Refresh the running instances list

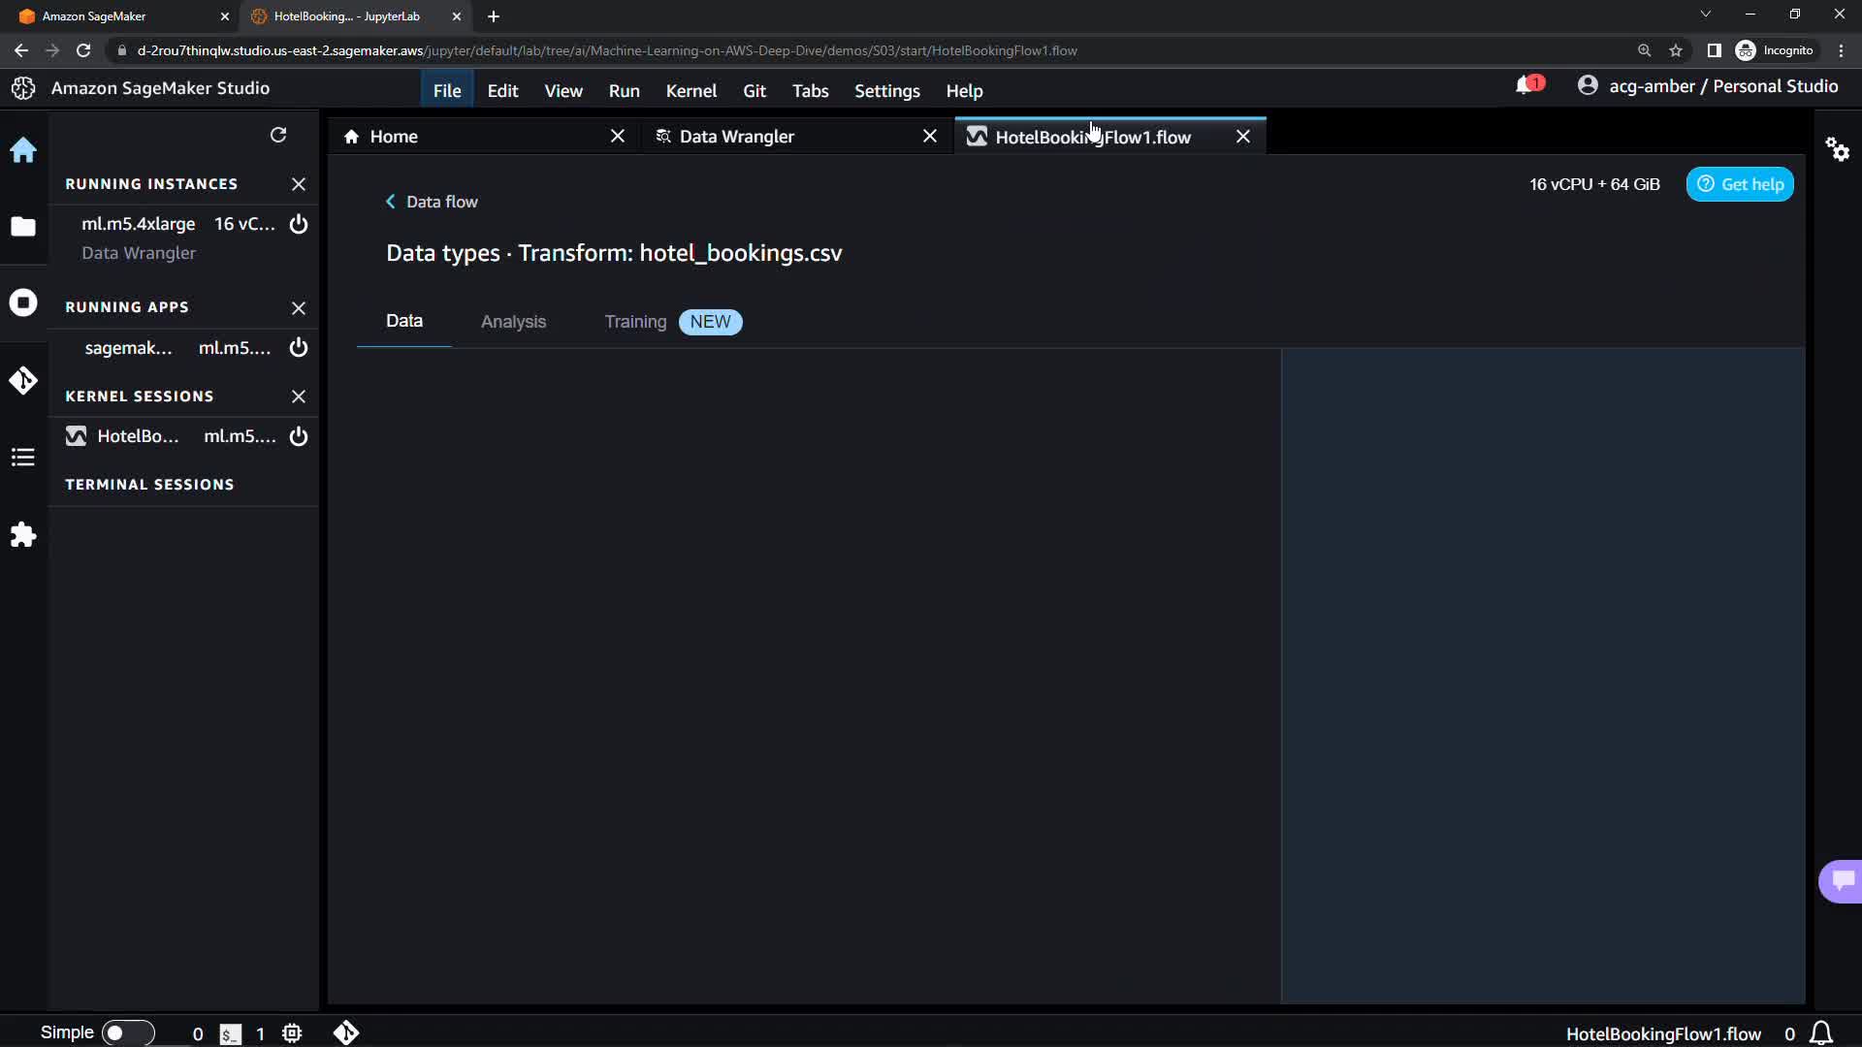coord(278,135)
